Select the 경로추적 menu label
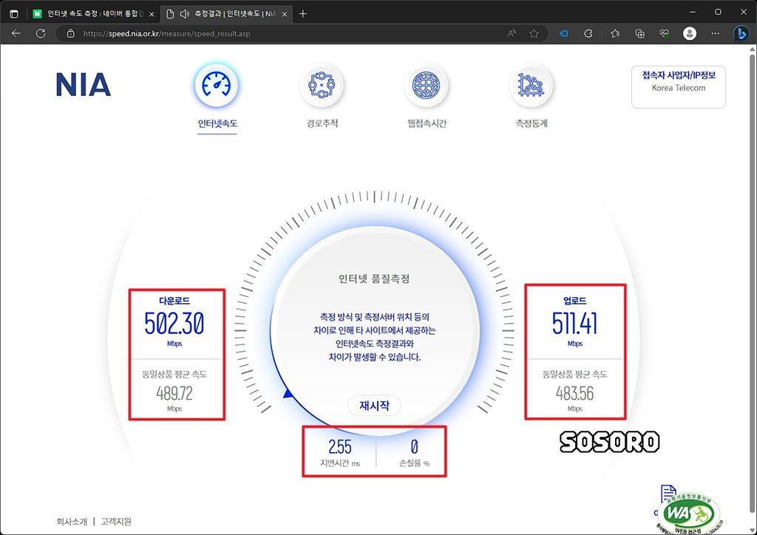Screen dimensions: 757x535 (x=322, y=123)
